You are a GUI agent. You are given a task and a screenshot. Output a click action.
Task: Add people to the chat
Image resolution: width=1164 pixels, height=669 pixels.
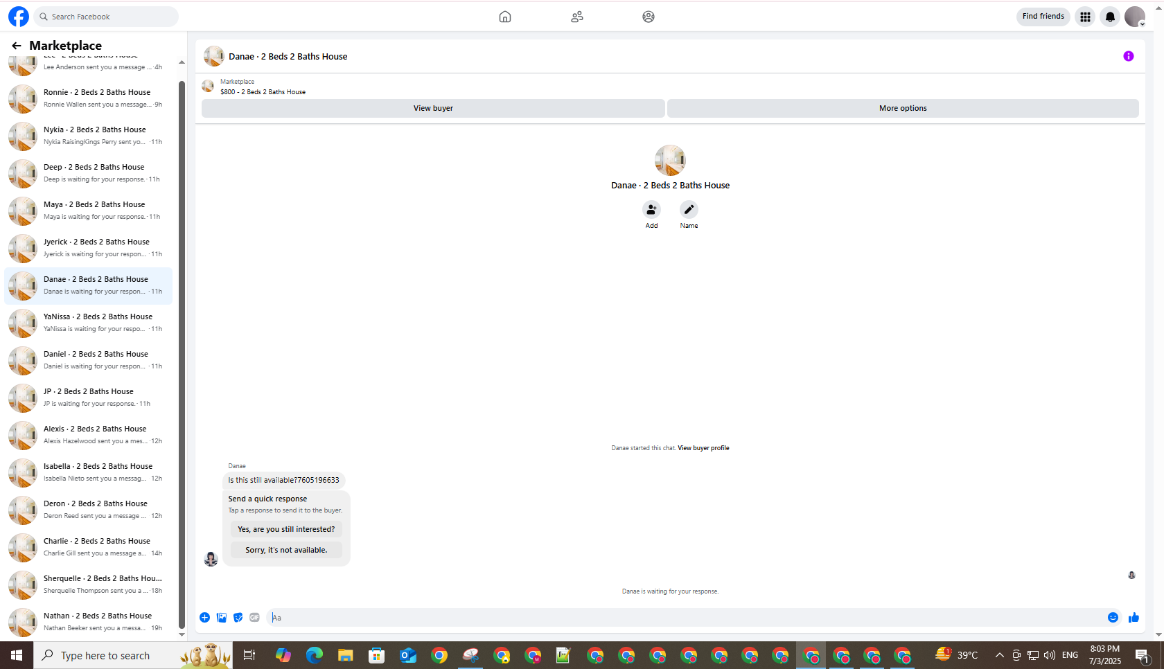651,209
